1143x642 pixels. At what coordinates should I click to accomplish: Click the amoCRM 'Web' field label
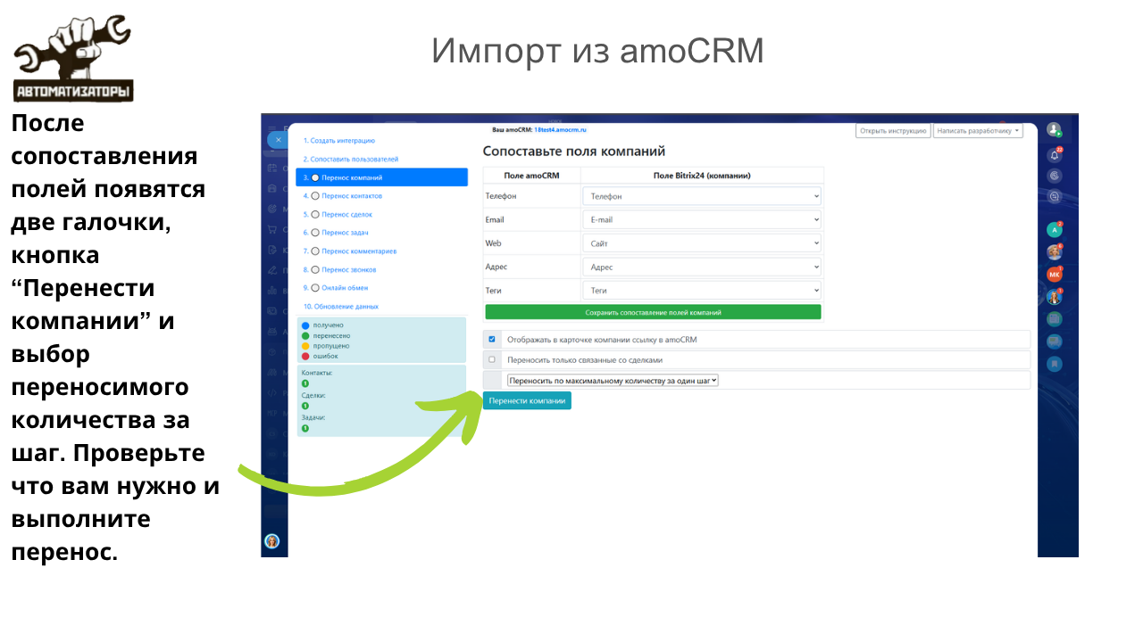pos(493,243)
